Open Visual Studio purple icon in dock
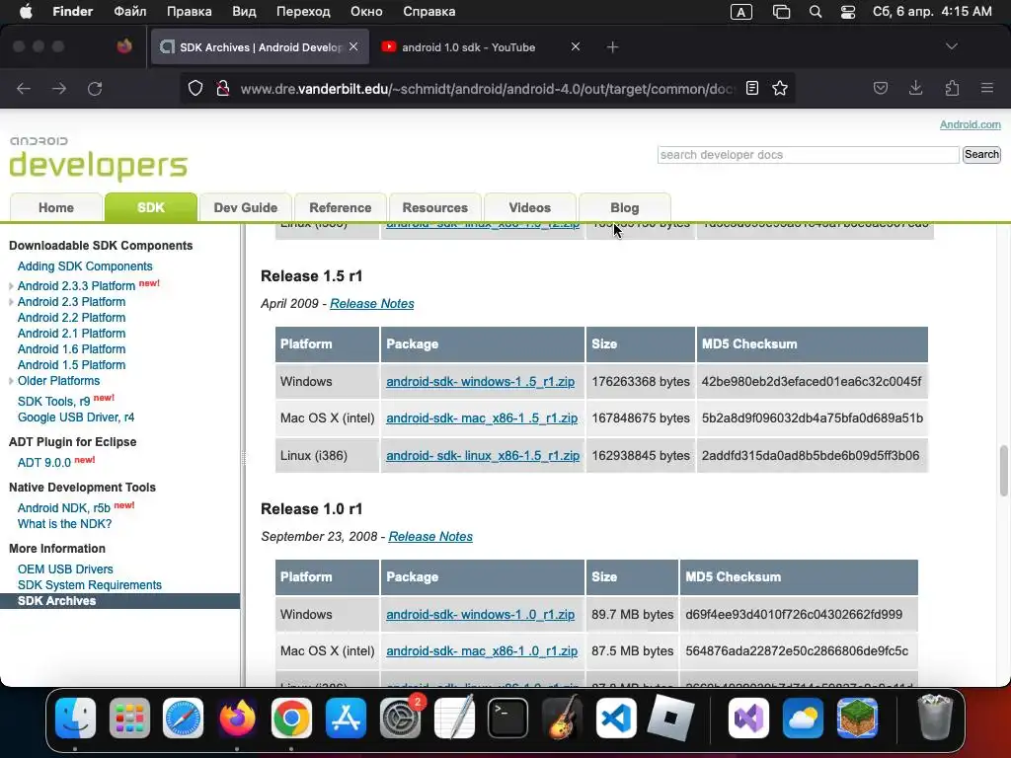The height and width of the screenshot is (758, 1011). pos(748,719)
